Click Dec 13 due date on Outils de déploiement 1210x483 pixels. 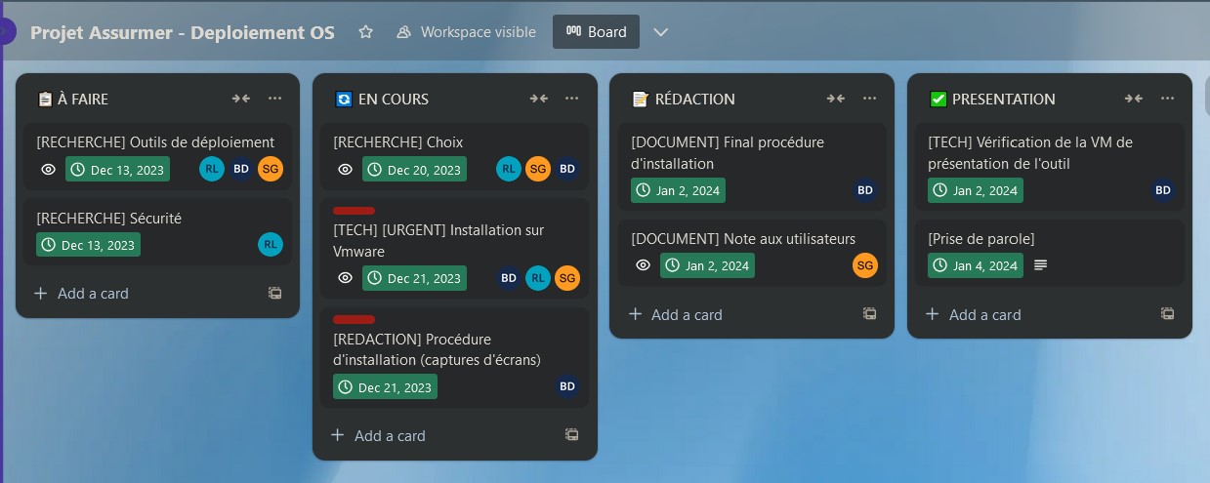point(117,169)
